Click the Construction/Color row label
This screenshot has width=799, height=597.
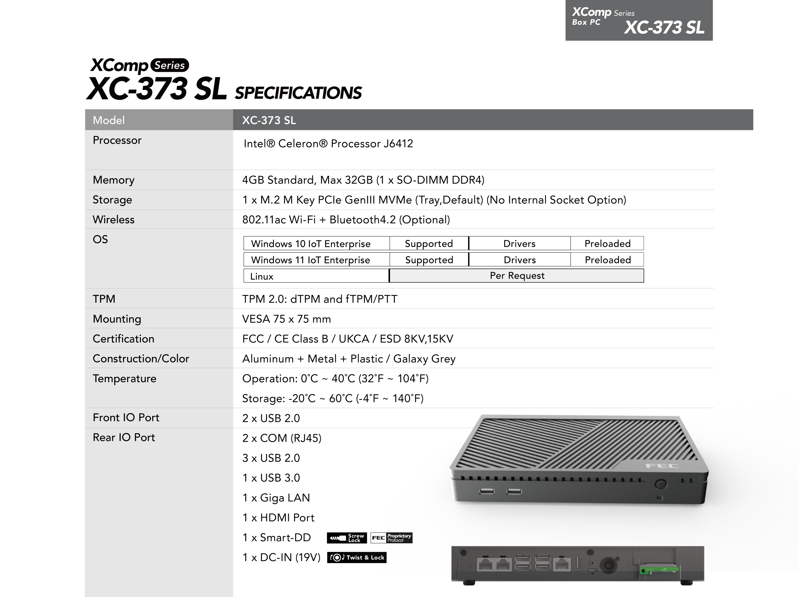(141, 358)
